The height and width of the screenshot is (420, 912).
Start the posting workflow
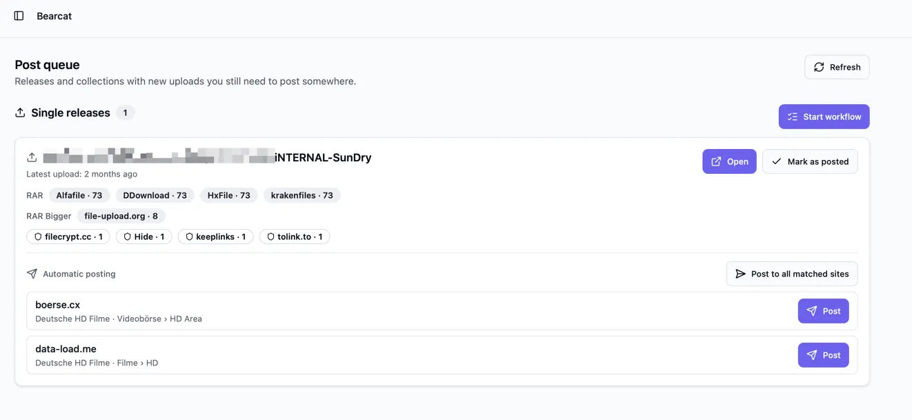(x=824, y=117)
